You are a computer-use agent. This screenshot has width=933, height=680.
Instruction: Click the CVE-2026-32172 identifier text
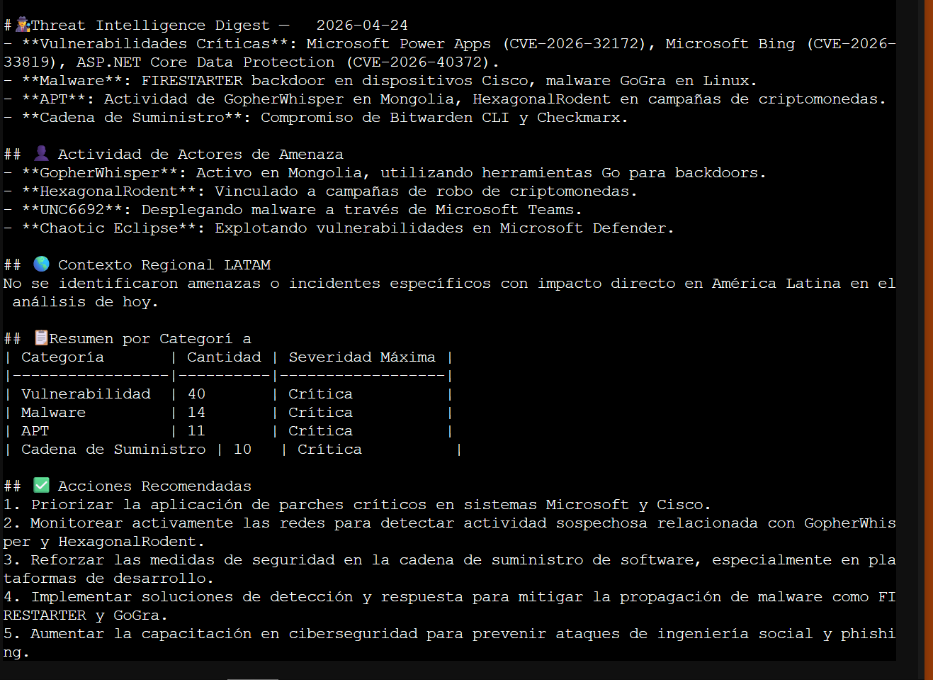573,44
